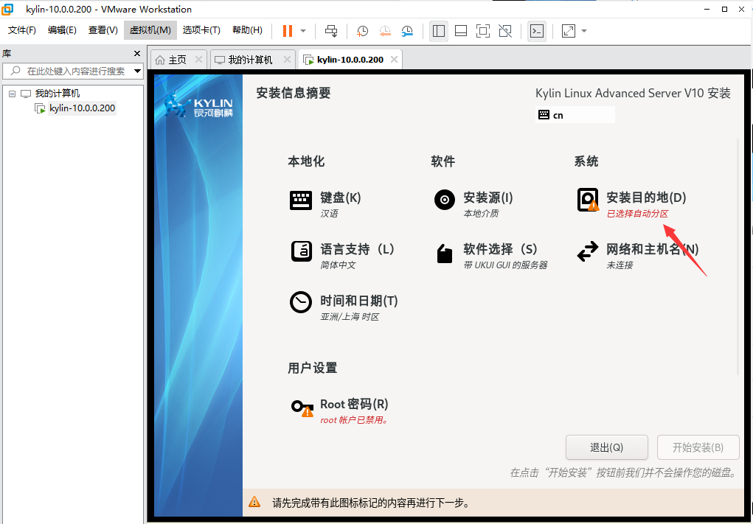Click the 带 UKUI GUI 的服务器 text
The width and height of the screenshot is (753, 524).
click(505, 265)
